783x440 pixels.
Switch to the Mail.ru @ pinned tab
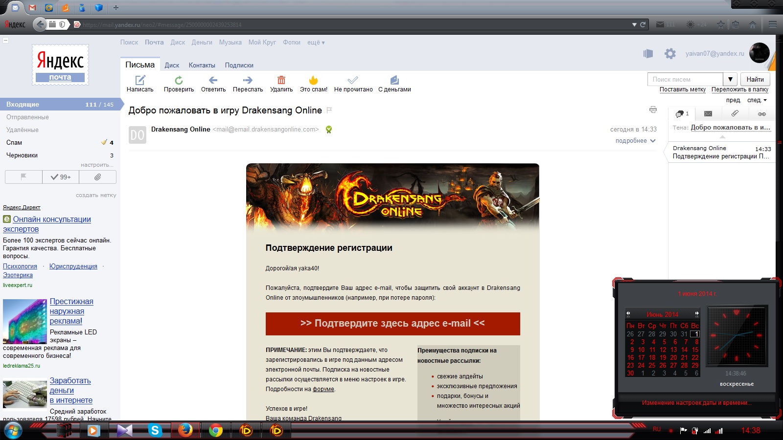(48, 7)
